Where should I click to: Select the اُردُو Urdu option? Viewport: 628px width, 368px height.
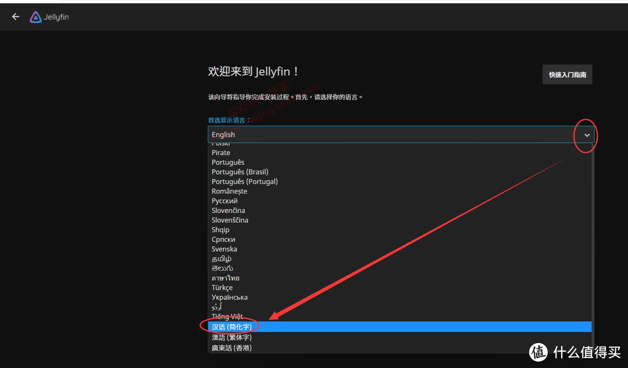(x=399, y=307)
